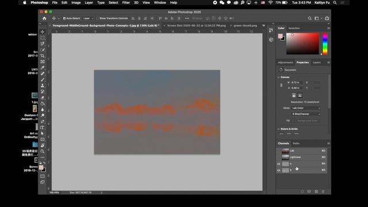Screen dimensions: 368x207
Task: Select the Gradient tool
Action: click(43, 103)
